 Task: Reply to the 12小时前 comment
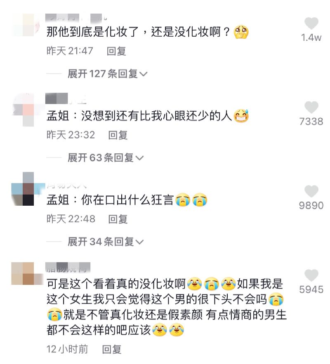(x=112, y=350)
